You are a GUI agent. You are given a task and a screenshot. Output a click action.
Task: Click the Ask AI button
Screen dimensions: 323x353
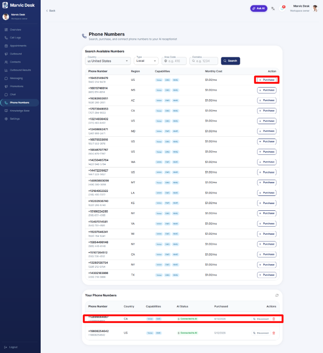pos(259,9)
